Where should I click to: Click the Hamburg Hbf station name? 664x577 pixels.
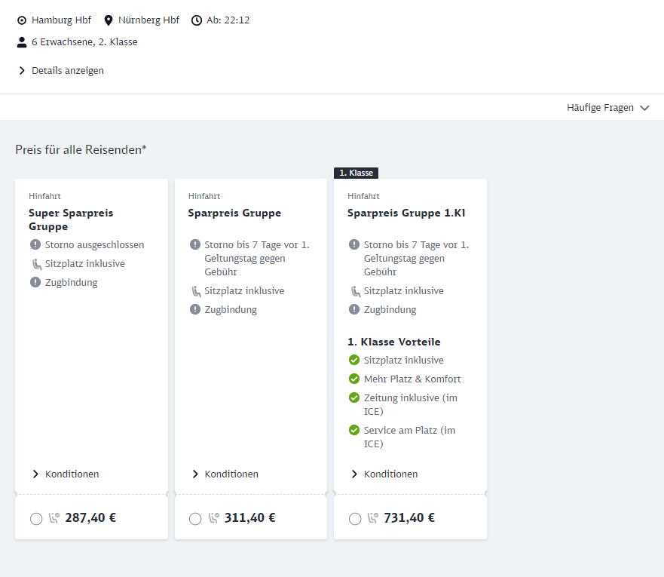click(x=61, y=20)
